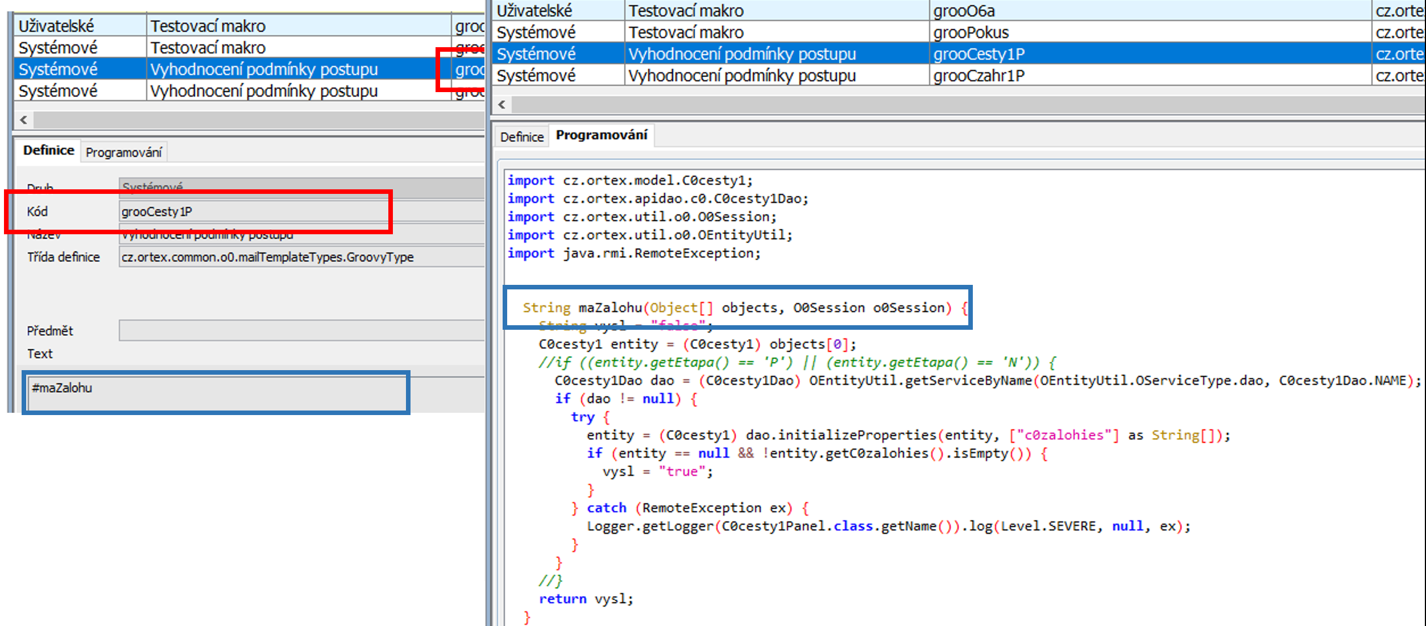Screen dimensions: 1426x626
Task: Open the Definice tab in left panel
Action: click(x=48, y=151)
